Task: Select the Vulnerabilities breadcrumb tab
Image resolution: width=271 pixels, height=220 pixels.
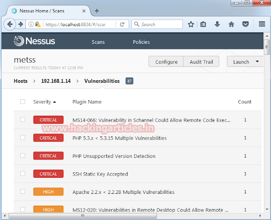Action: point(102,81)
